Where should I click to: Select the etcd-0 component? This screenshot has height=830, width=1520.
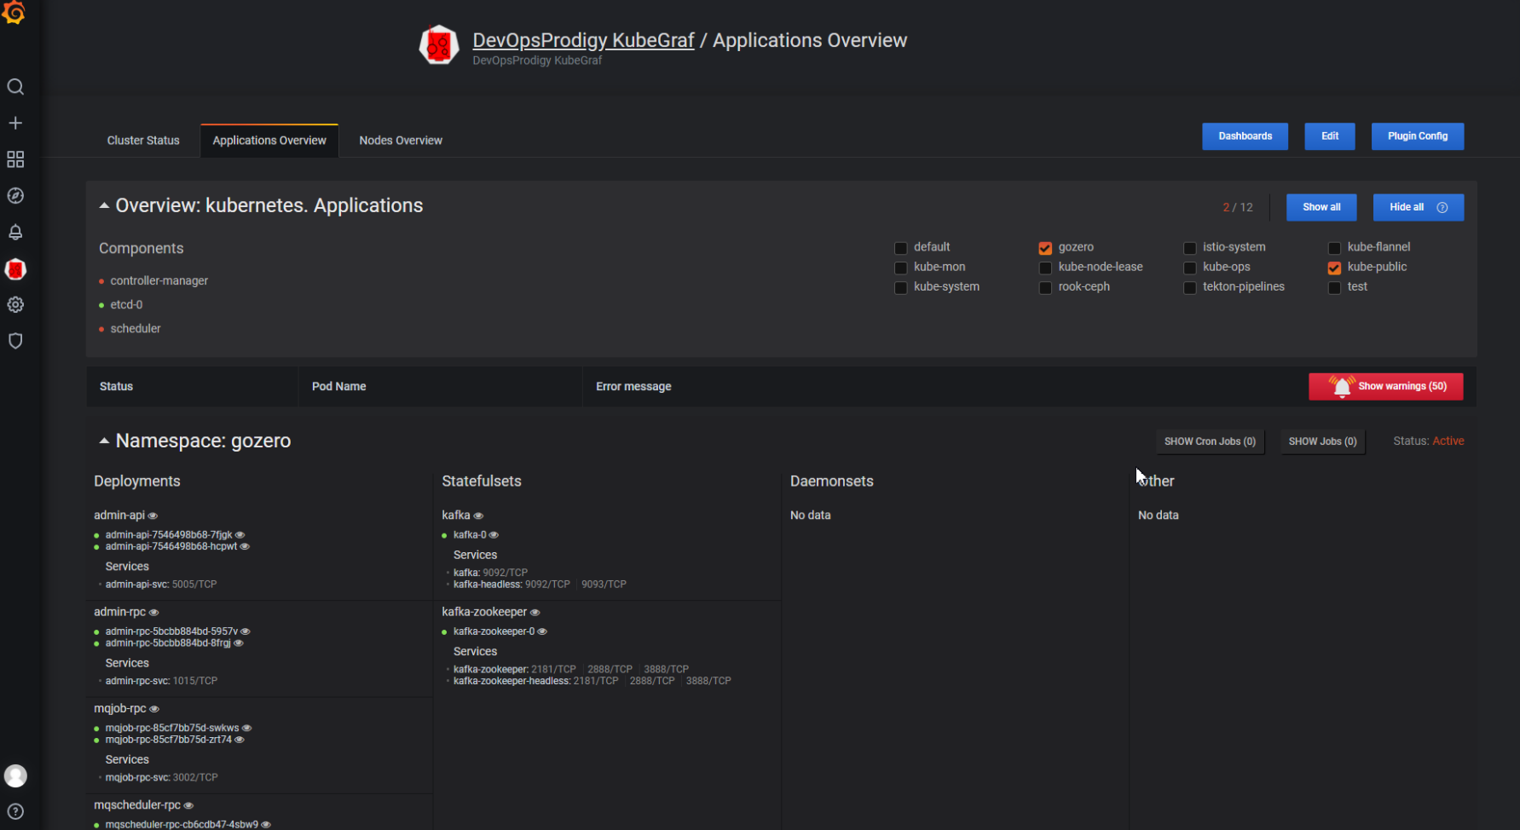[x=126, y=304]
